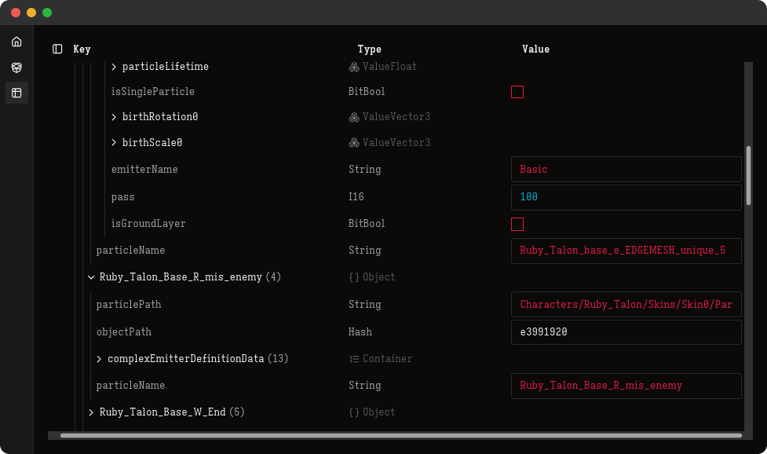Screen dimensions: 767x454
Task: Select the emitterName key label
Action: click(144, 170)
